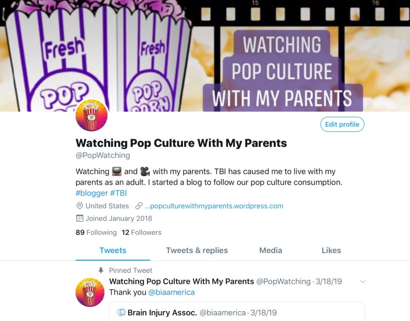This screenshot has width=410, height=321.
Task: Click the link chain icon
Action: tap(139, 206)
